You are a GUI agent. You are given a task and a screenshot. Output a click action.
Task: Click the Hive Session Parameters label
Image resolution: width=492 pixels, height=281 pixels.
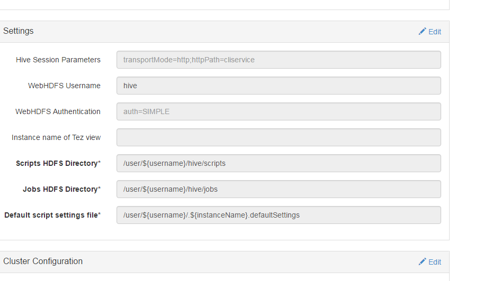(58, 60)
